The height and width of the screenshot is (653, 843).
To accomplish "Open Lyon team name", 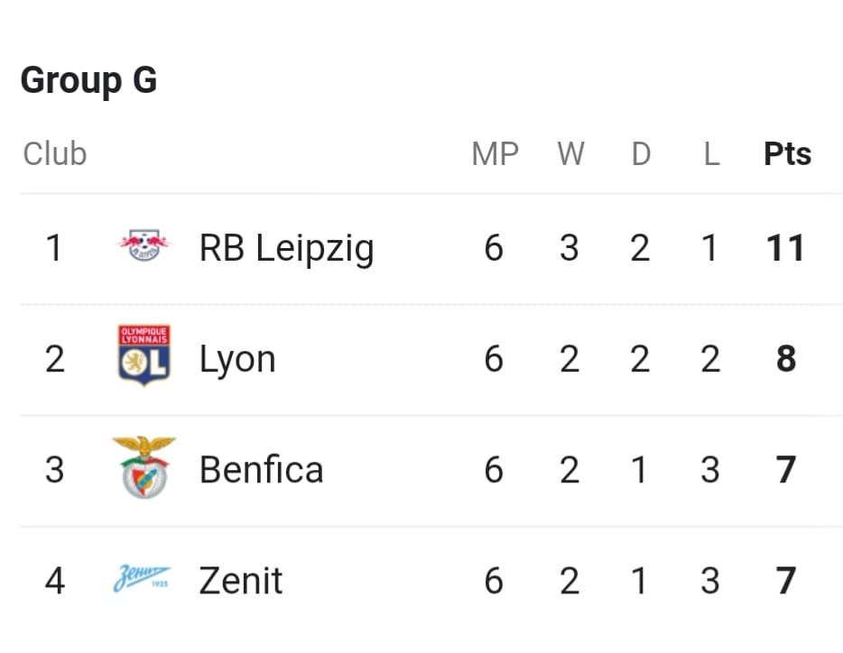I will tap(237, 360).
